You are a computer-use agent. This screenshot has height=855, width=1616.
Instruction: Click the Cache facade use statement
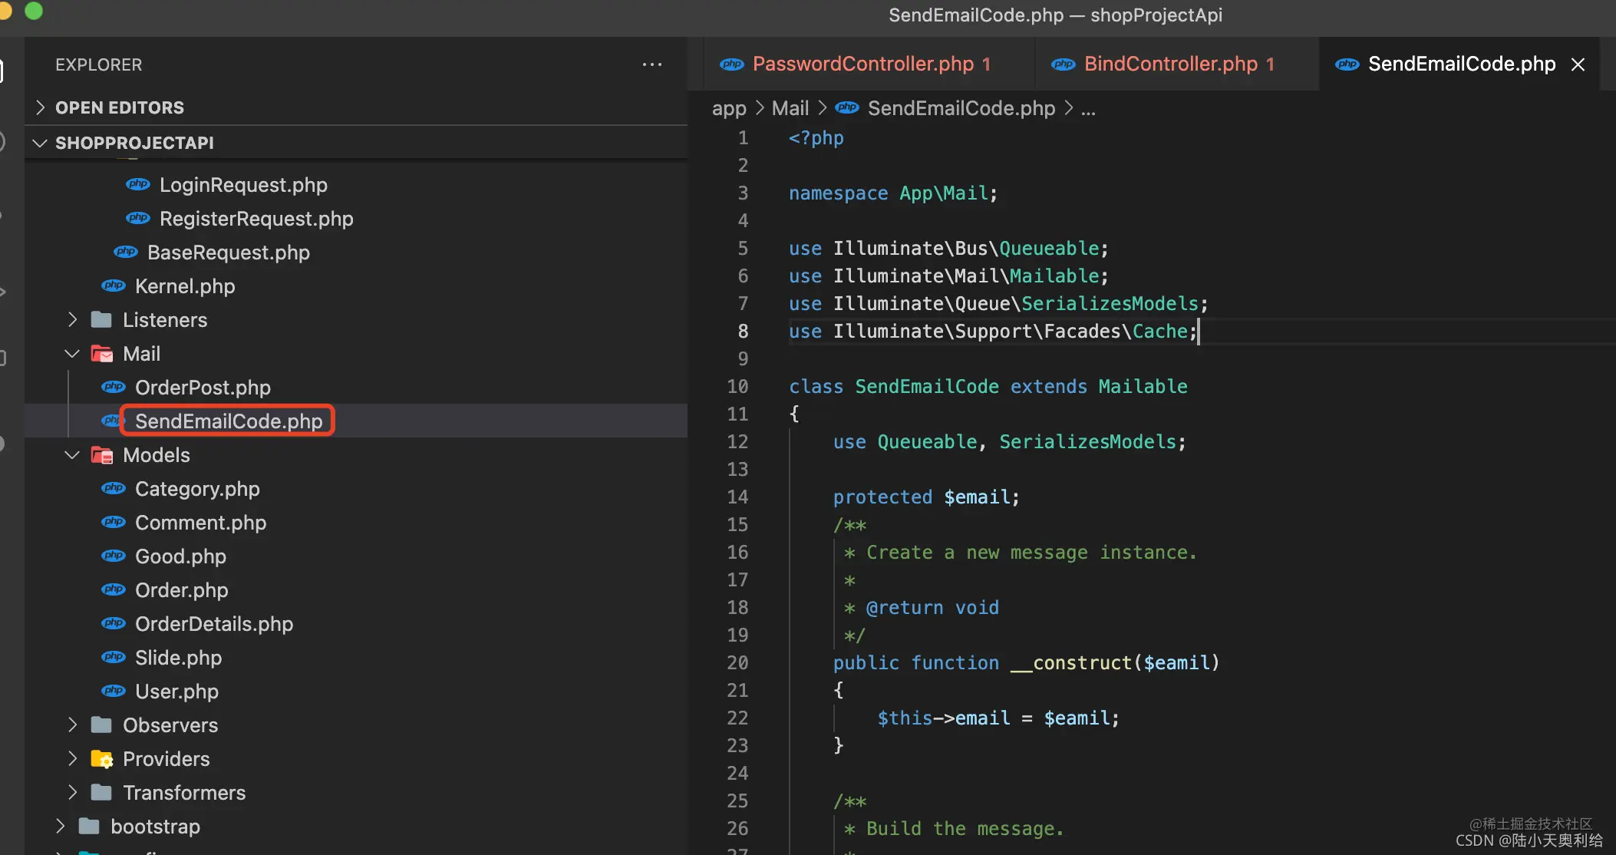pos(994,332)
